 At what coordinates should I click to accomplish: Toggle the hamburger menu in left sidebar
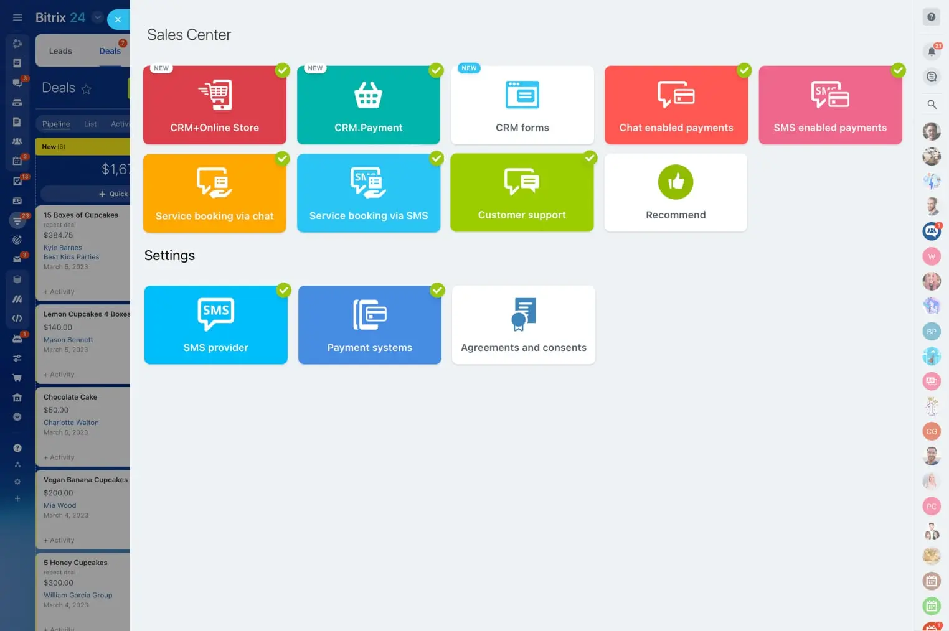pyautogui.click(x=17, y=17)
